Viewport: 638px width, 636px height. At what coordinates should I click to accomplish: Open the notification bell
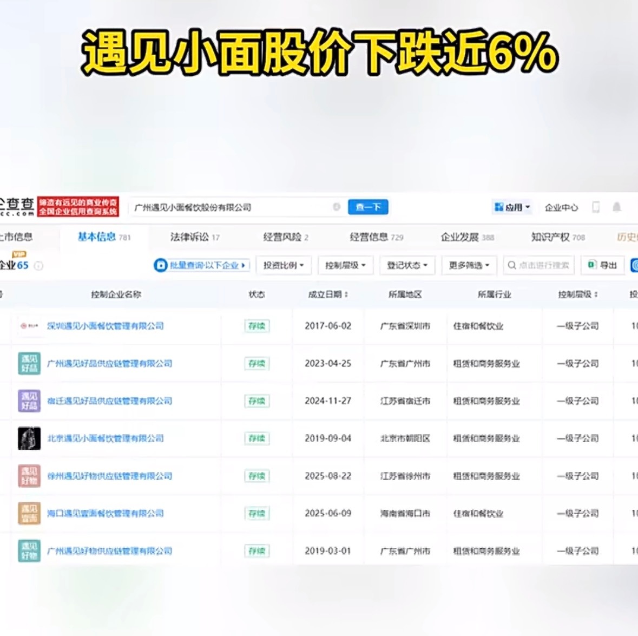(x=617, y=207)
